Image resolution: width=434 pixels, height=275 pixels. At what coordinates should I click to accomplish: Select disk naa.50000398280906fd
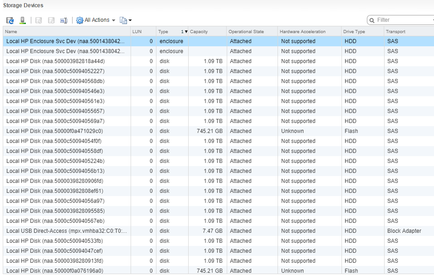(x=219, y=181)
